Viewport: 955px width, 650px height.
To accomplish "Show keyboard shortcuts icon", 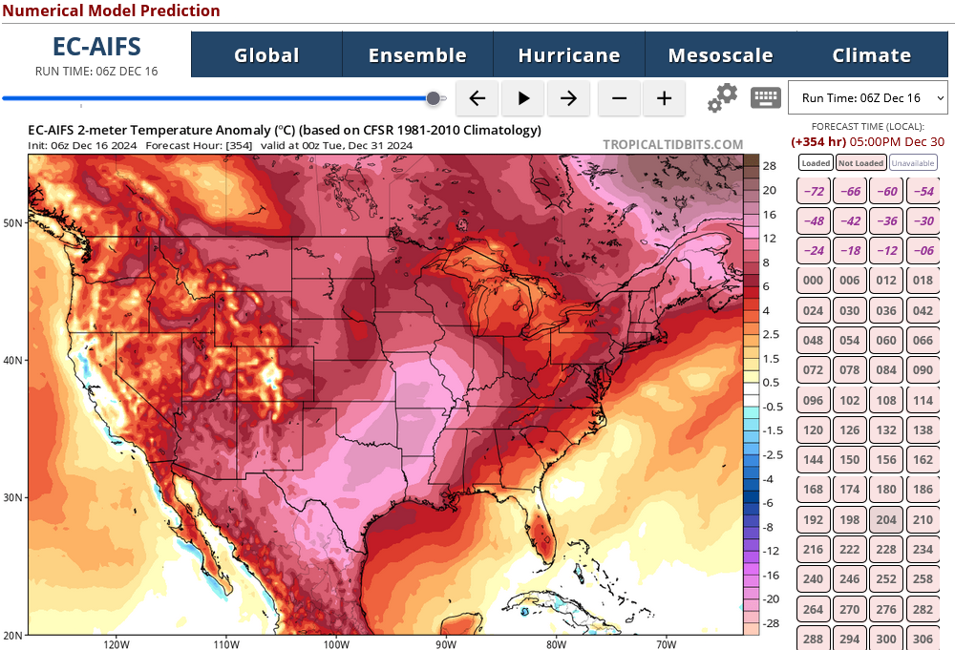I will 766,98.
